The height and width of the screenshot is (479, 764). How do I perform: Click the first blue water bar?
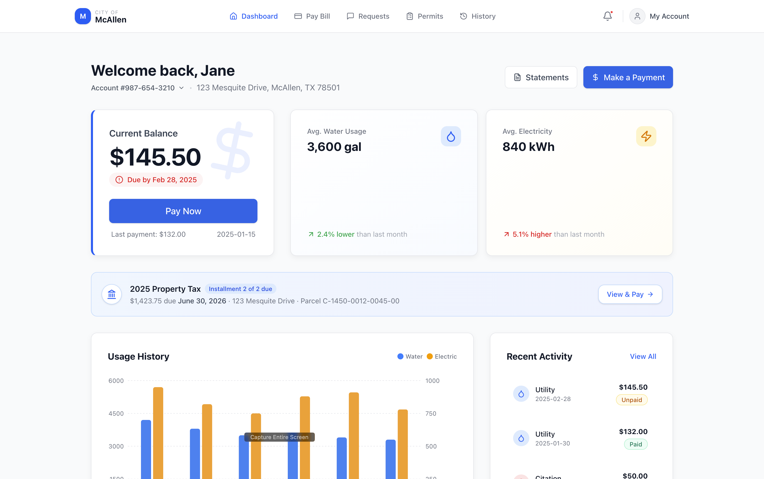(146, 449)
